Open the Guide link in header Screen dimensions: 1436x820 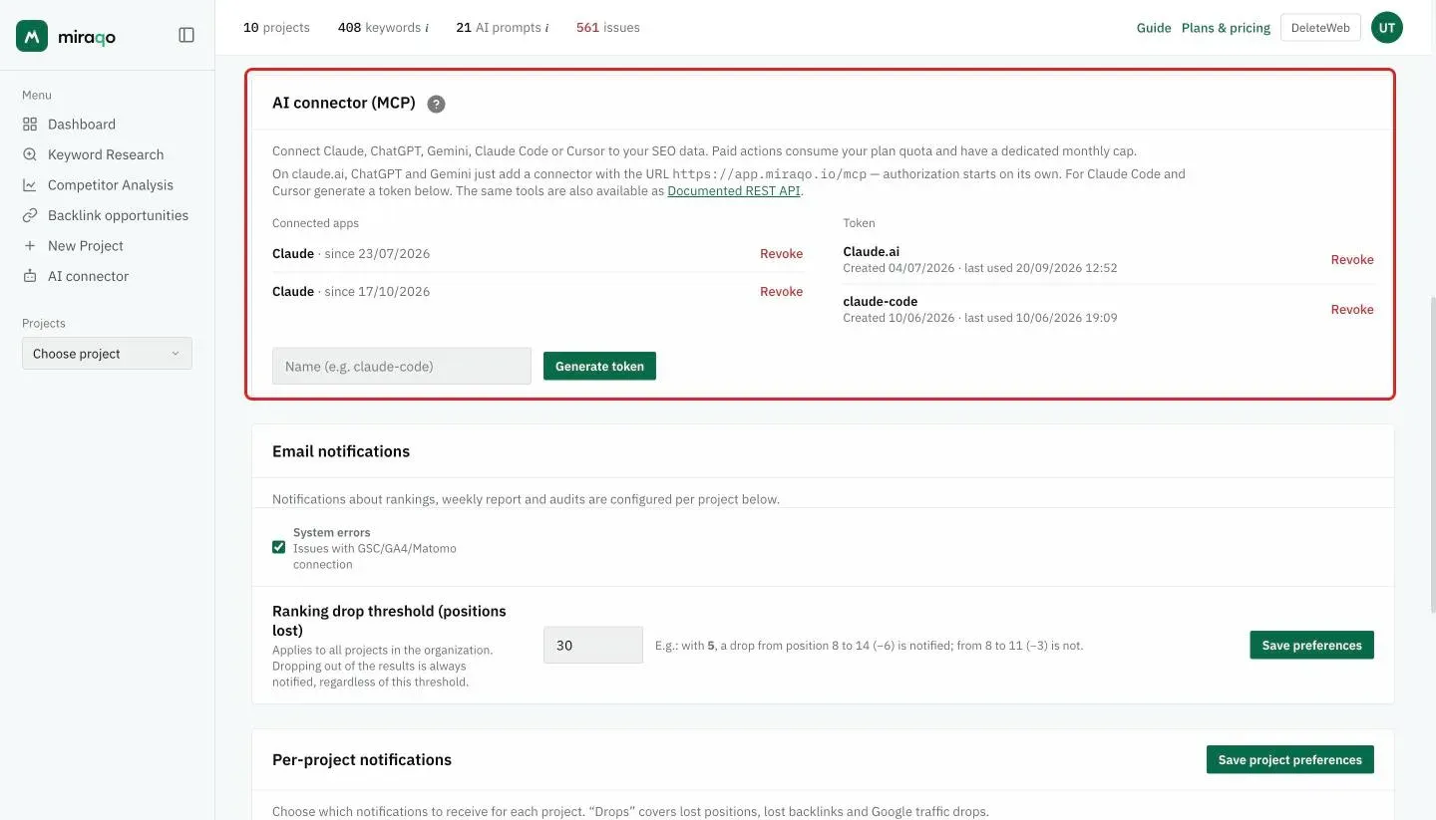(1154, 28)
